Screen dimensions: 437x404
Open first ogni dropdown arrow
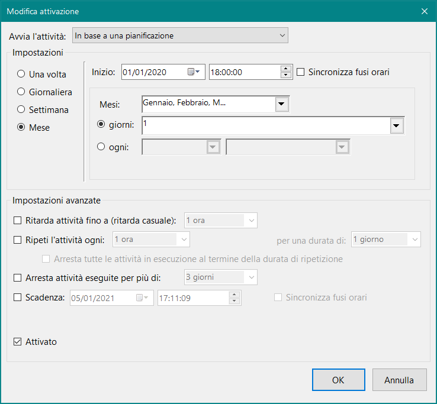coord(213,147)
